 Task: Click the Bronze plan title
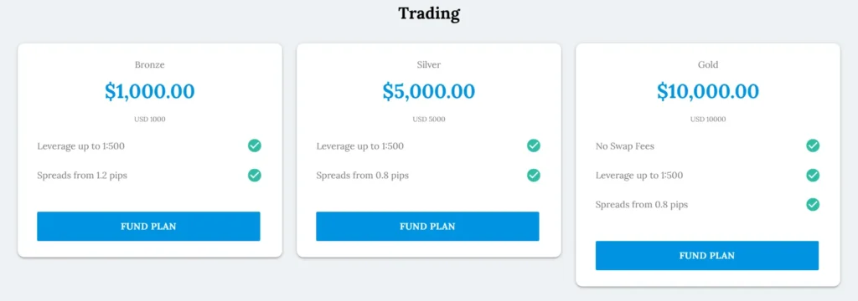coord(149,64)
